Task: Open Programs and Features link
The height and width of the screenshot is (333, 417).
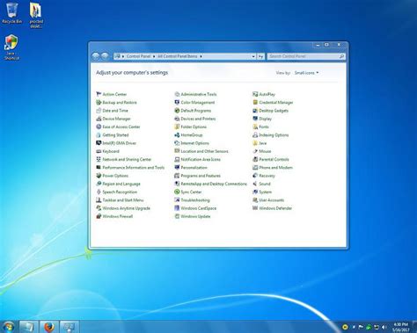Action: pyautogui.click(x=201, y=176)
